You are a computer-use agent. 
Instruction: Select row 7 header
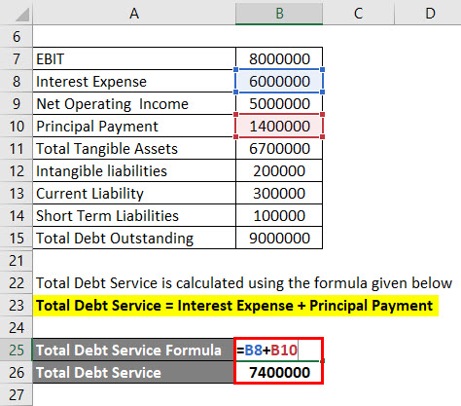tap(17, 58)
